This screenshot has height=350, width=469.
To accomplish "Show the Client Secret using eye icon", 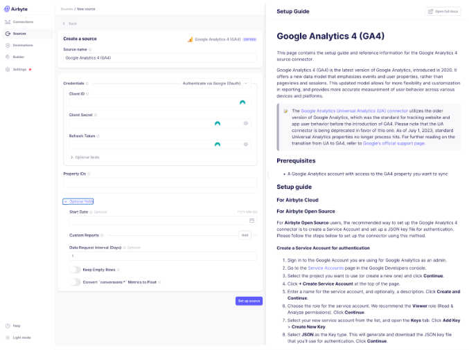I will click(x=245, y=123).
